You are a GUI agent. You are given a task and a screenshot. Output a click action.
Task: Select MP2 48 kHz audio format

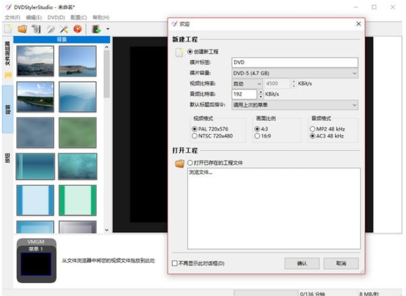[313, 129]
